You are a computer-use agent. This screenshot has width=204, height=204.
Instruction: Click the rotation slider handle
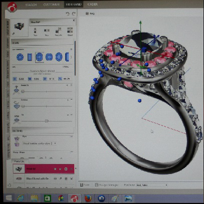(23, 106)
